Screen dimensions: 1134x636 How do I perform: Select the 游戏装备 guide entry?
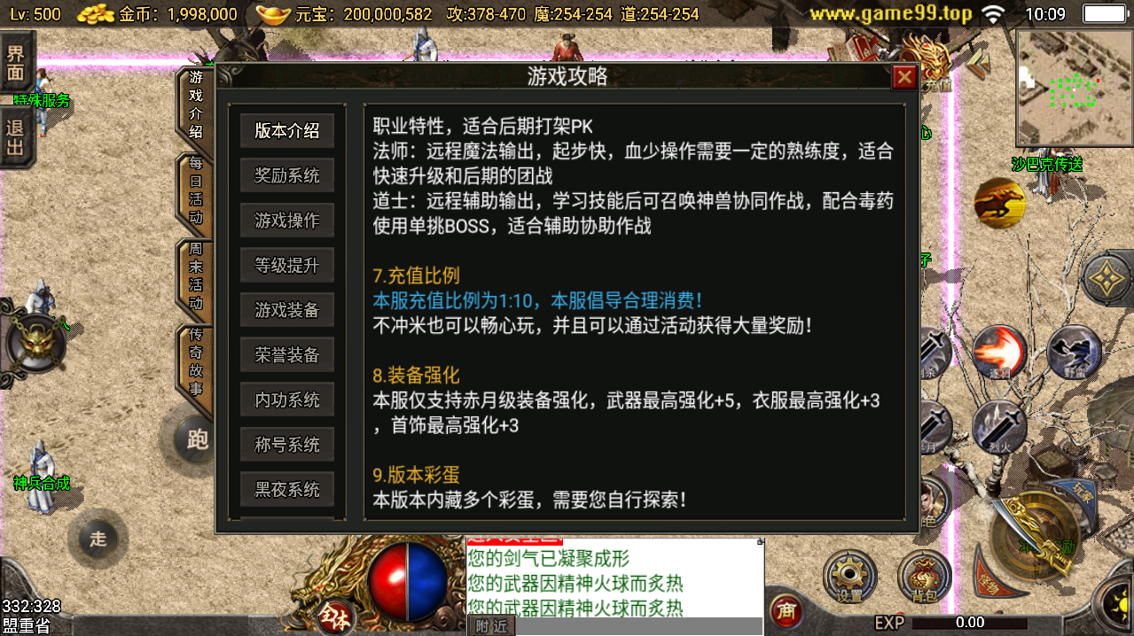tap(287, 310)
